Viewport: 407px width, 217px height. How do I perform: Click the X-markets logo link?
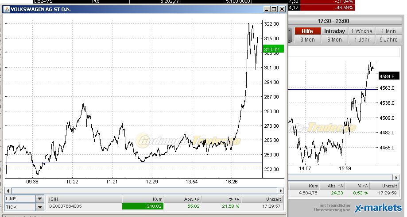tap(378, 208)
